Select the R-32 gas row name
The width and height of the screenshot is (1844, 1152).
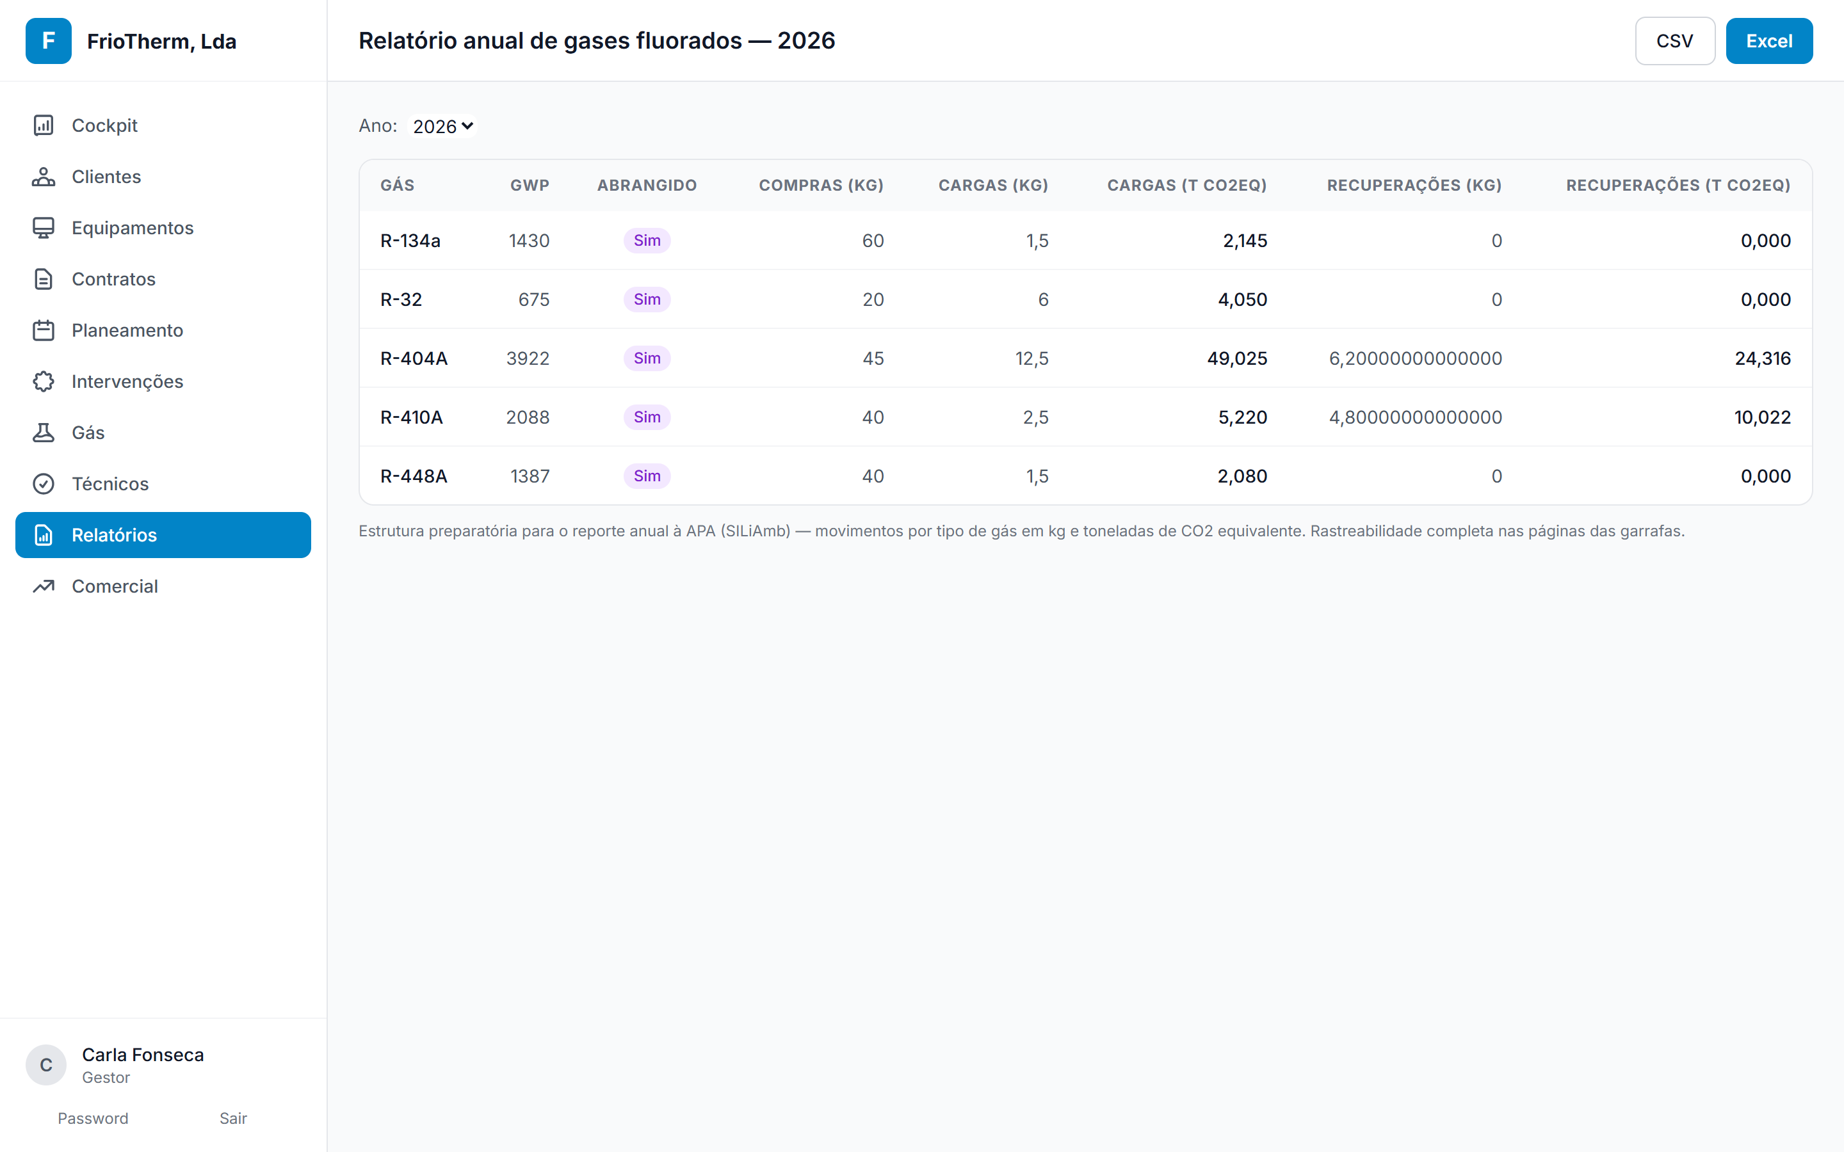click(401, 300)
